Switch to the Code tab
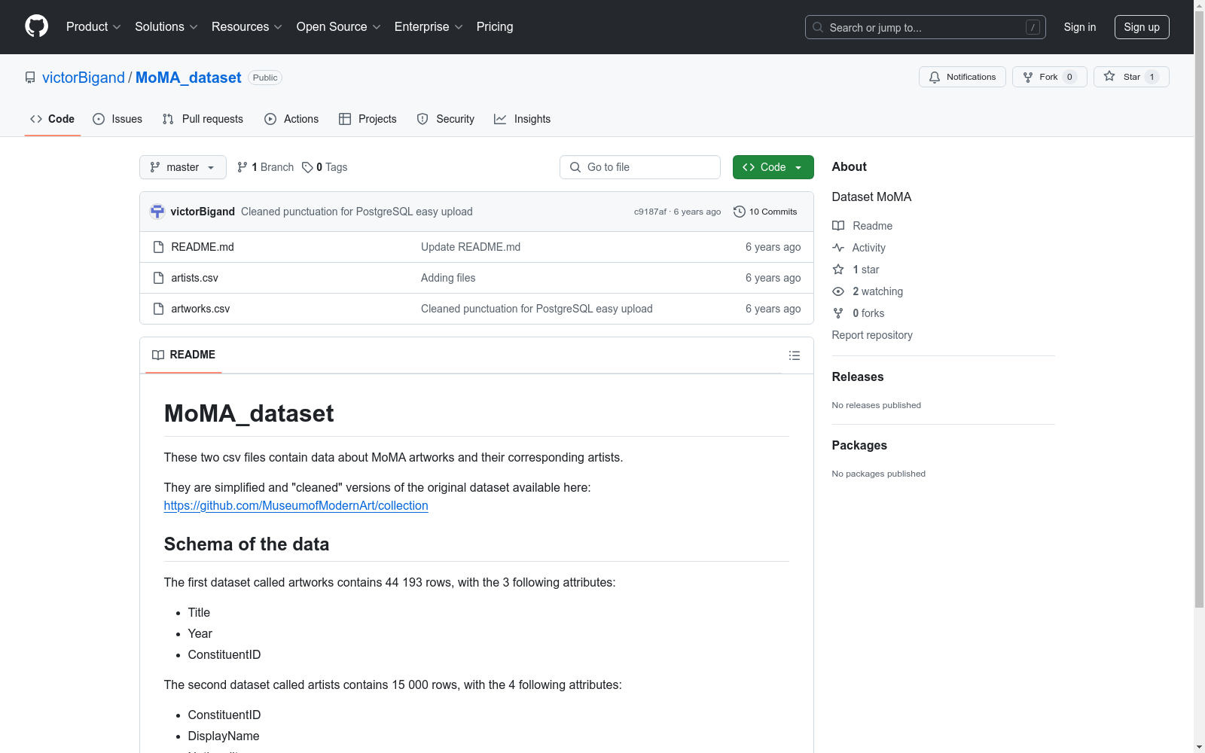 pos(53,119)
